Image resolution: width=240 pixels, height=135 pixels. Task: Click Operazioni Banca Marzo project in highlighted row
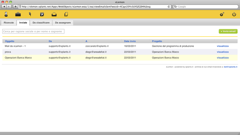point(165,58)
